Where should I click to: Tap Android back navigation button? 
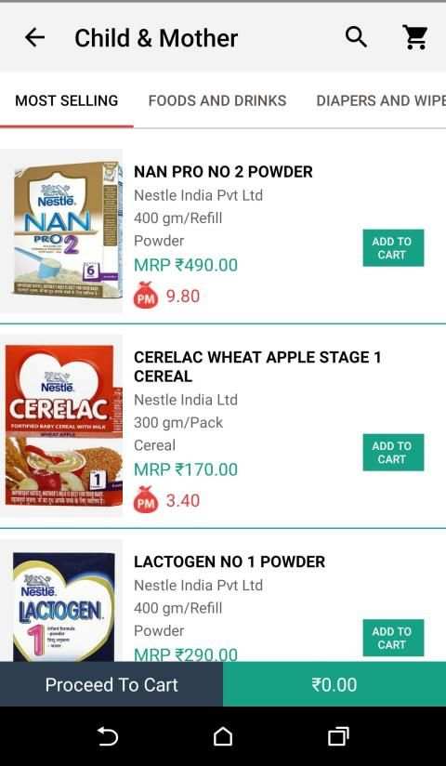108,736
